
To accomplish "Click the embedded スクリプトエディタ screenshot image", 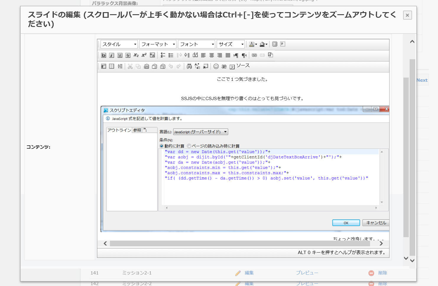I will coord(245,169).
